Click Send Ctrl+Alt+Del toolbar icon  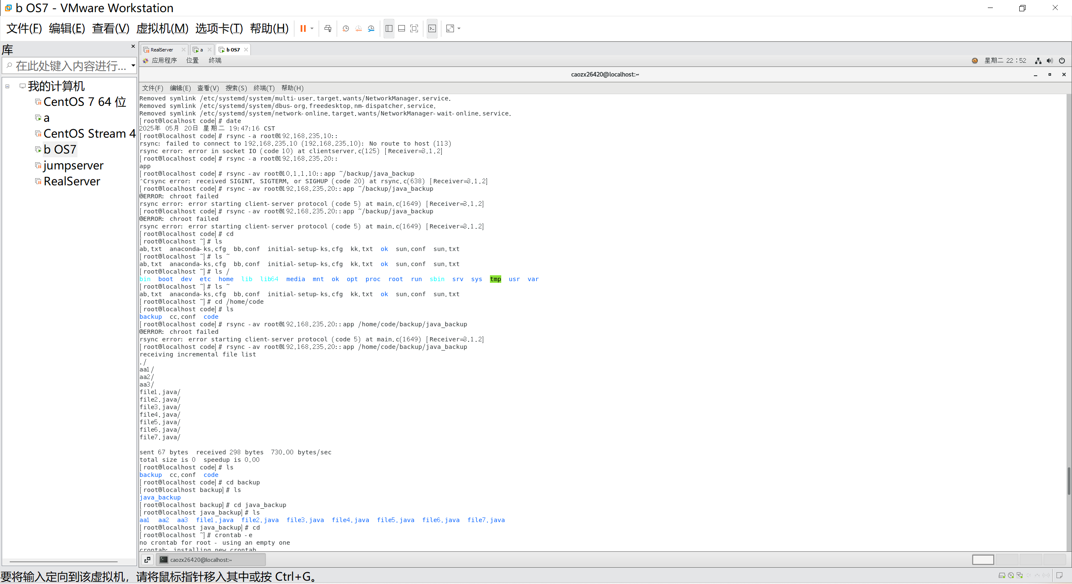[x=328, y=28]
